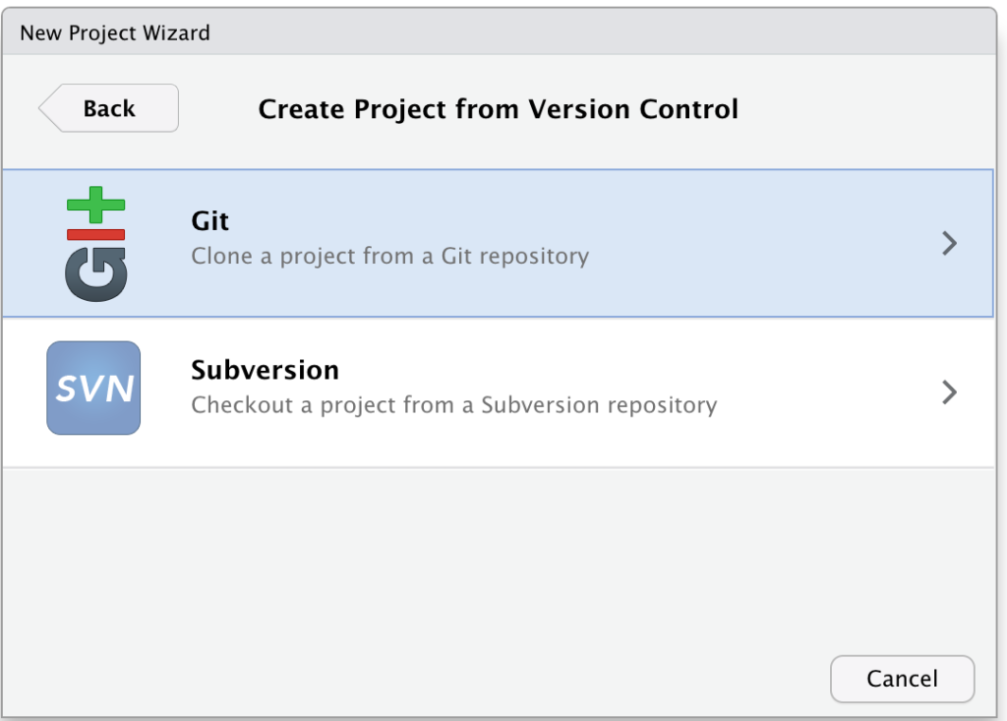Click the white SVN lettering in blue square

[94, 389]
